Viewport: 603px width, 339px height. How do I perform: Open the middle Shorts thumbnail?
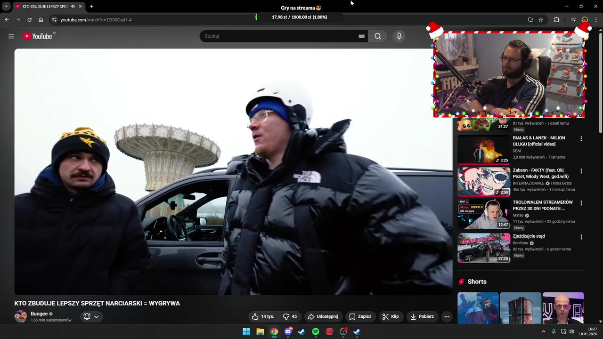521,308
